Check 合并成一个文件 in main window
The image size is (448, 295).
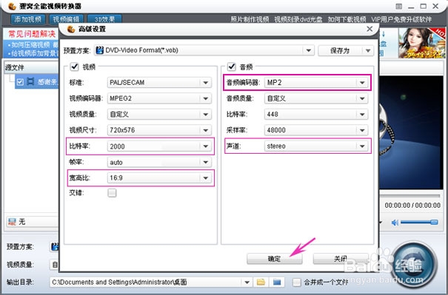point(297,282)
